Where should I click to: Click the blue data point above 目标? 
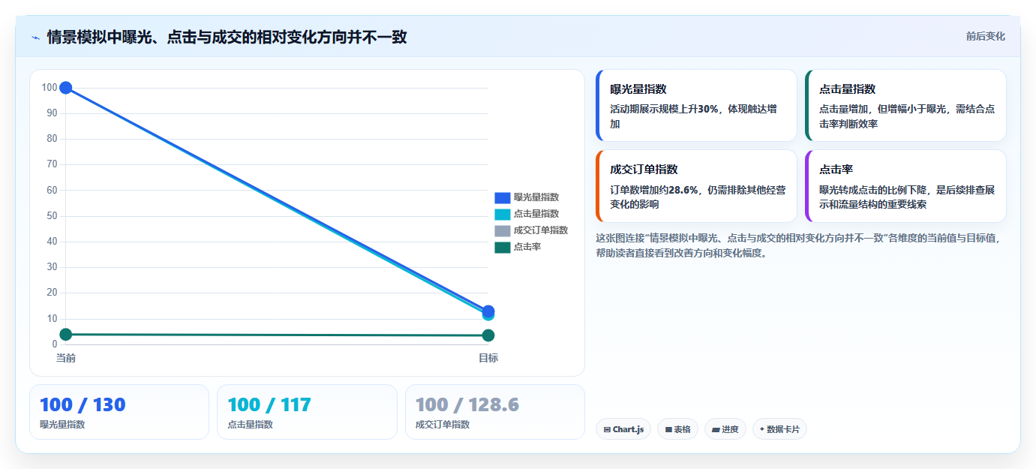tap(488, 311)
